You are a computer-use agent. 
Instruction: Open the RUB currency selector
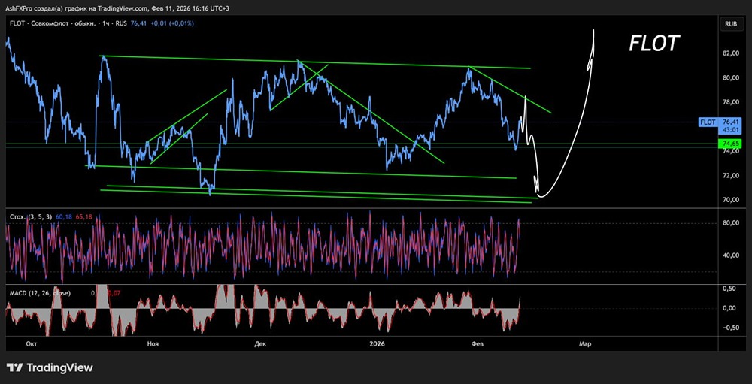click(731, 23)
